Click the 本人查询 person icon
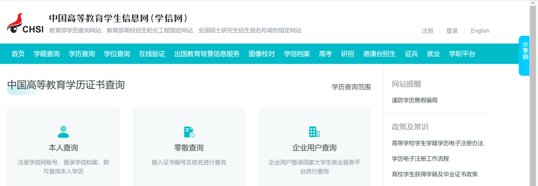Screen dimensions: 538x186 click(x=63, y=132)
